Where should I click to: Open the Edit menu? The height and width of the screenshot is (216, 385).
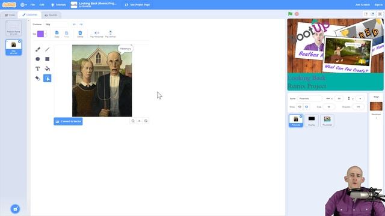click(42, 5)
